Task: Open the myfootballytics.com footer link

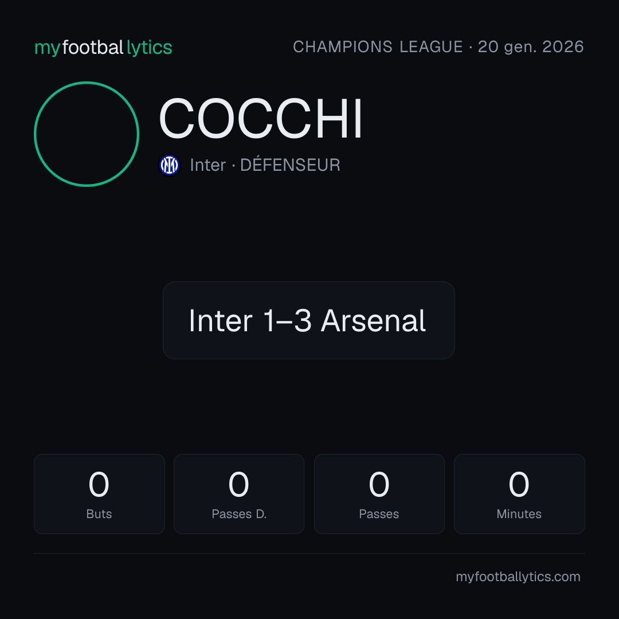Action: coord(518,577)
